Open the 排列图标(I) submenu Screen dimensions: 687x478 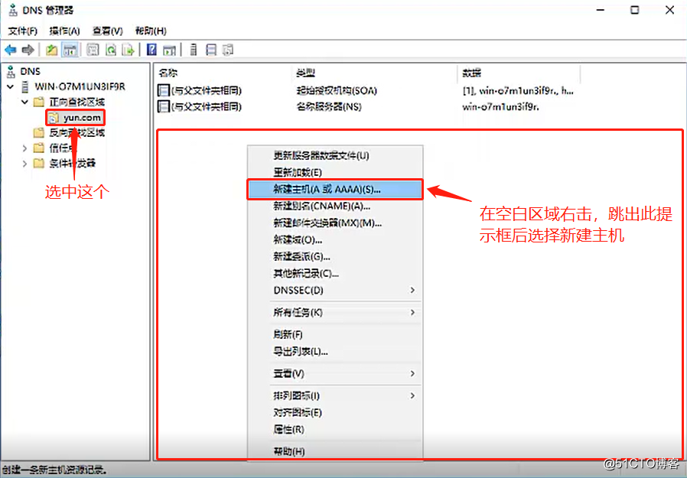[335, 395]
